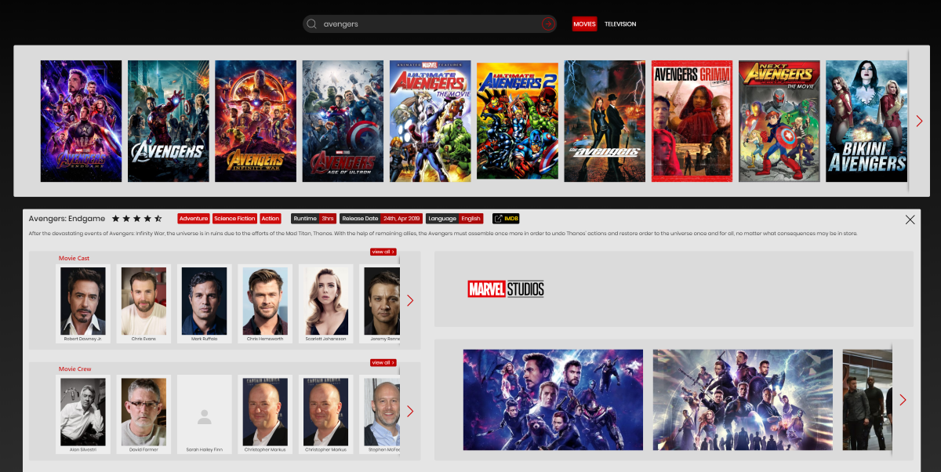Open the second Endgame backdrop image
The width and height of the screenshot is (941, 472).
click(743, 400)
